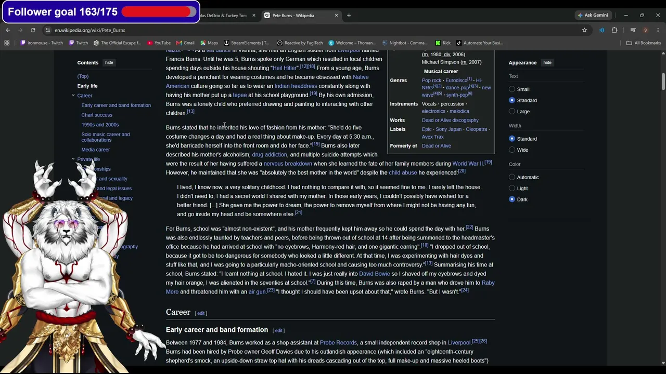Select Standard page width

tap(512, 139)
